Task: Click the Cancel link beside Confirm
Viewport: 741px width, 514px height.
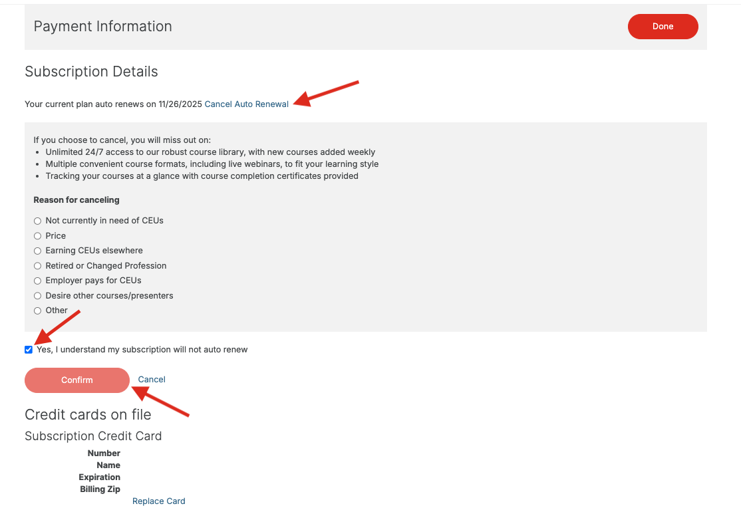Action: coord(151,379)
